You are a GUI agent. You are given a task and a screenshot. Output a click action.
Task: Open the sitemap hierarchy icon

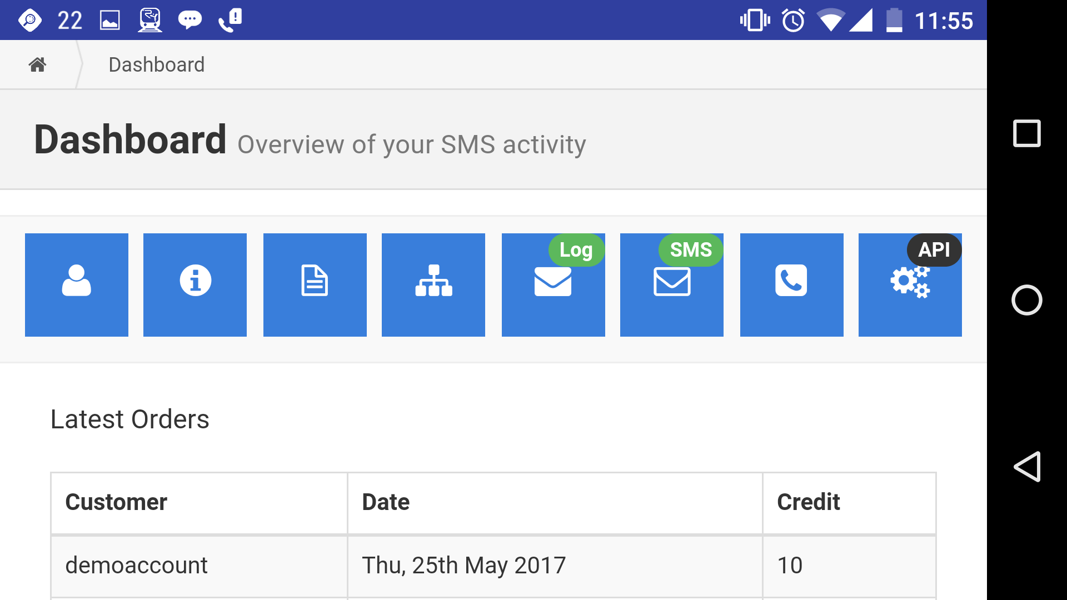tap(433, 284)
